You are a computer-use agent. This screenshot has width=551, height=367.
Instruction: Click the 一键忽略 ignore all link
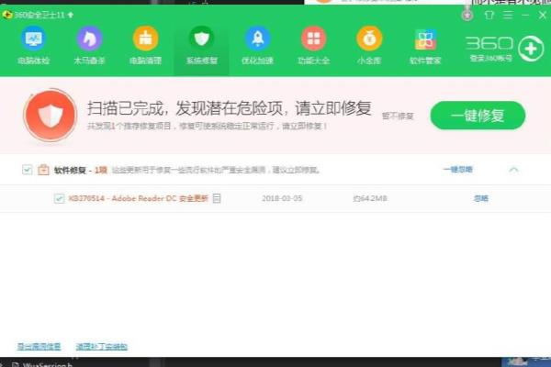tap(458, 170)
